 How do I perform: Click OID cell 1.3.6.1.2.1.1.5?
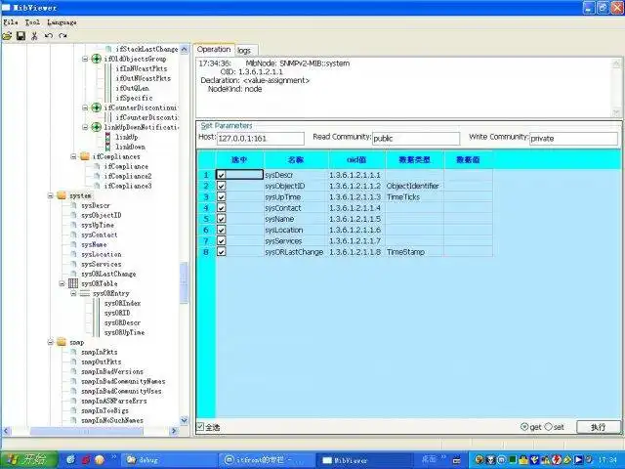356,219
